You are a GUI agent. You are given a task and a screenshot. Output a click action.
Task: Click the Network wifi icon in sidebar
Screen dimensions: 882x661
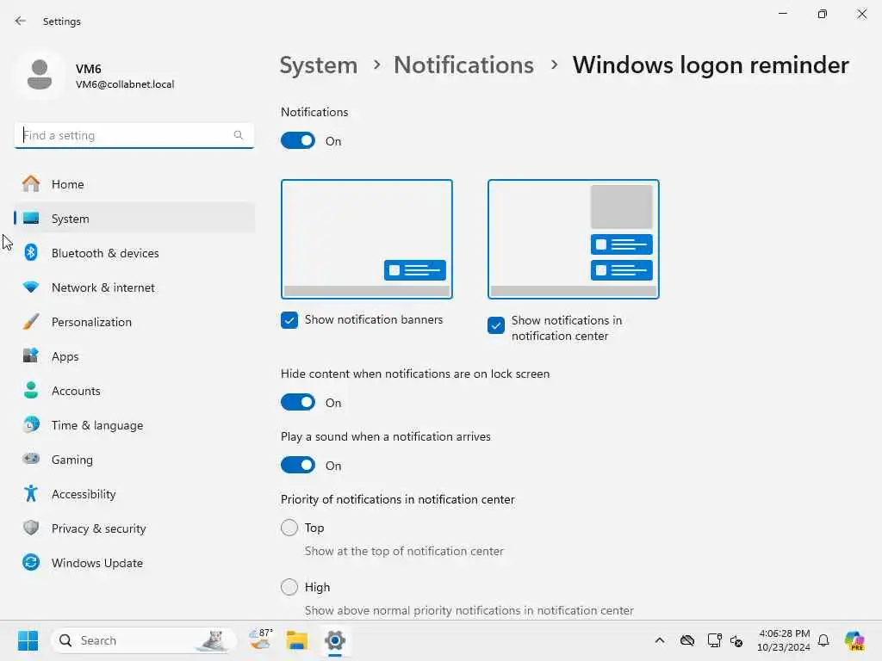tap(31, 287)
